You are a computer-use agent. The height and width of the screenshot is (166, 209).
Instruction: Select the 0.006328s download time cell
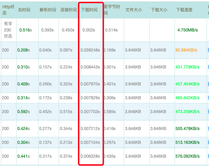(x=90, y=156)
